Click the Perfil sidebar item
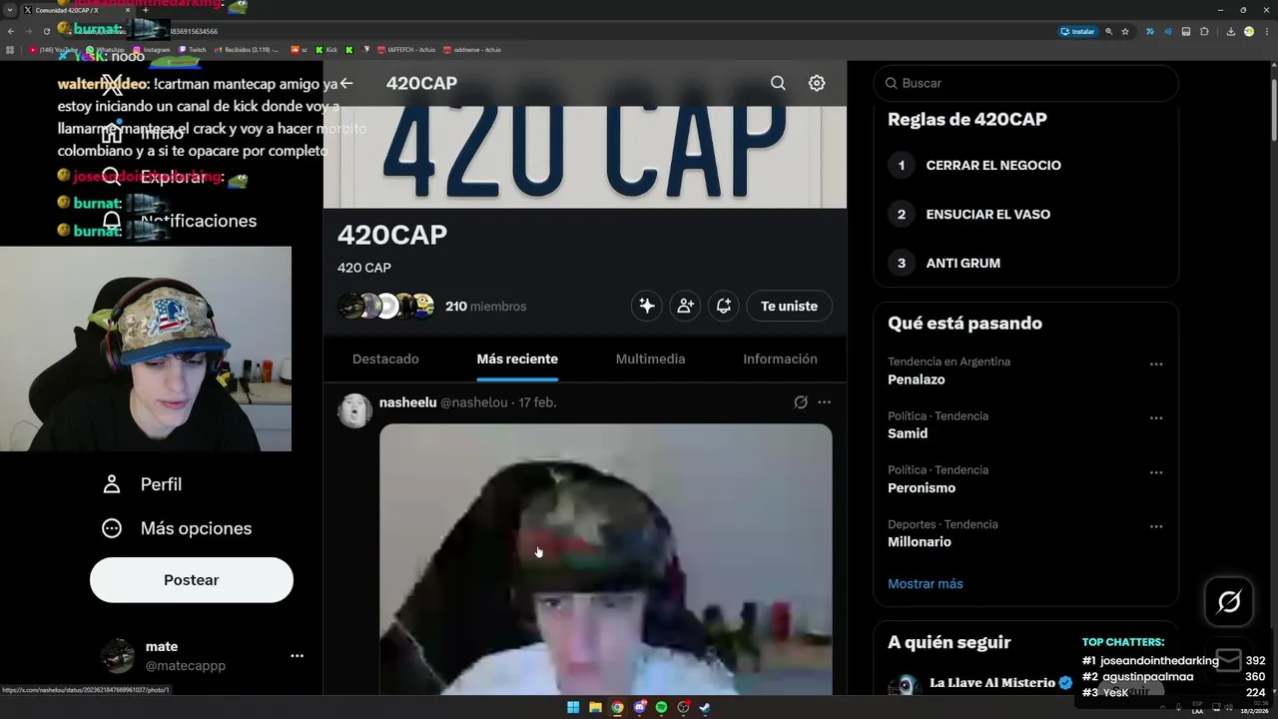Image resolution: width=1278 pixels, height=719 pixels. tap(142, 484)
